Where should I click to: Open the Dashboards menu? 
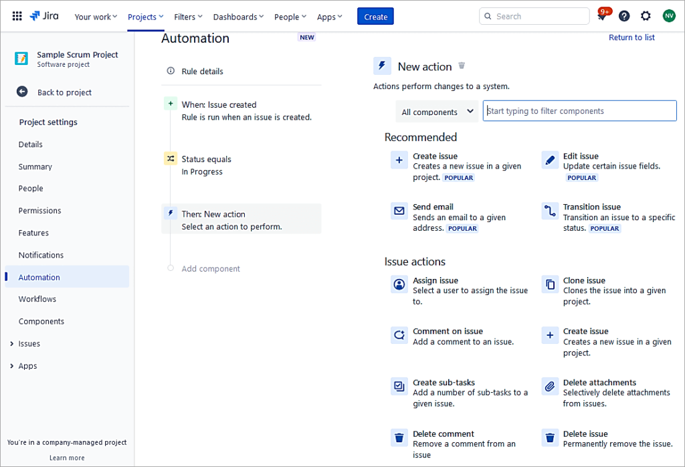point(237,16)
